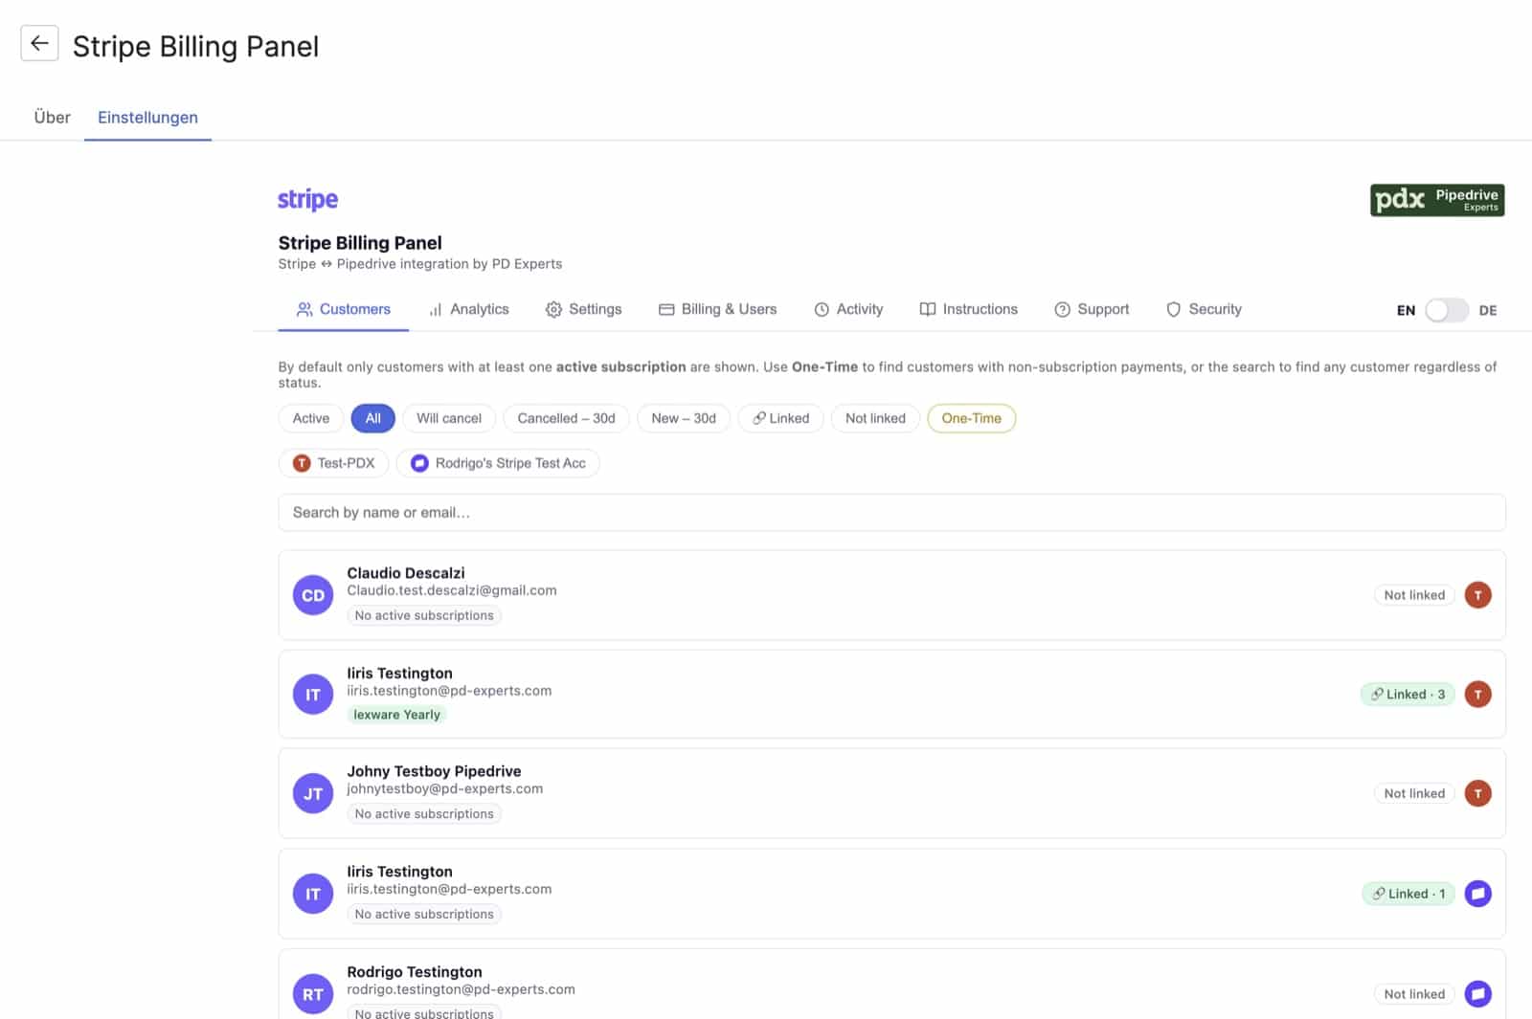
Task: Open Claudio Descalzi customer name
Action: 406,573
